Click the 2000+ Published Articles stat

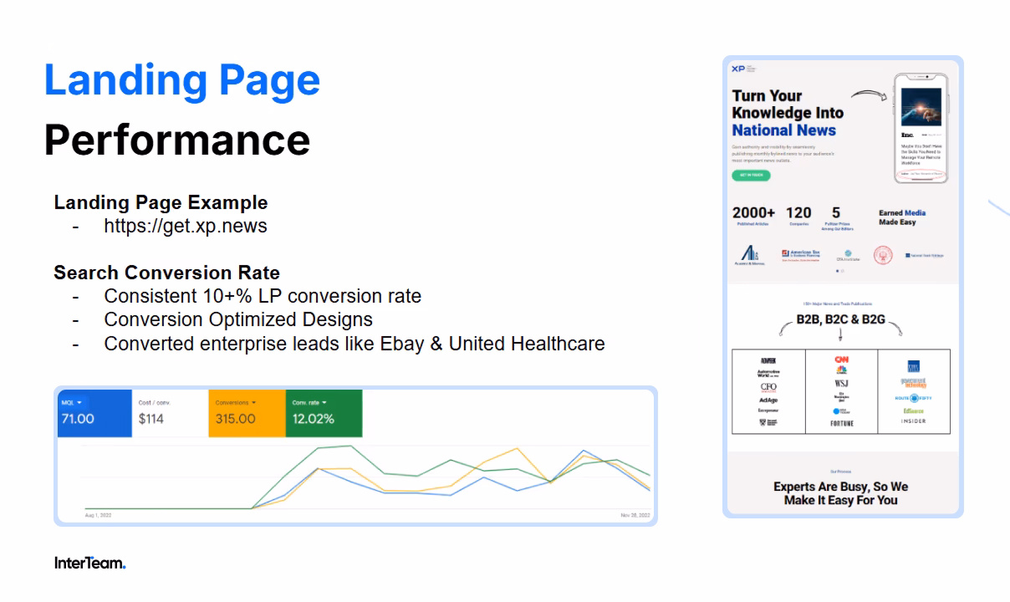click(x=753, y=216)
